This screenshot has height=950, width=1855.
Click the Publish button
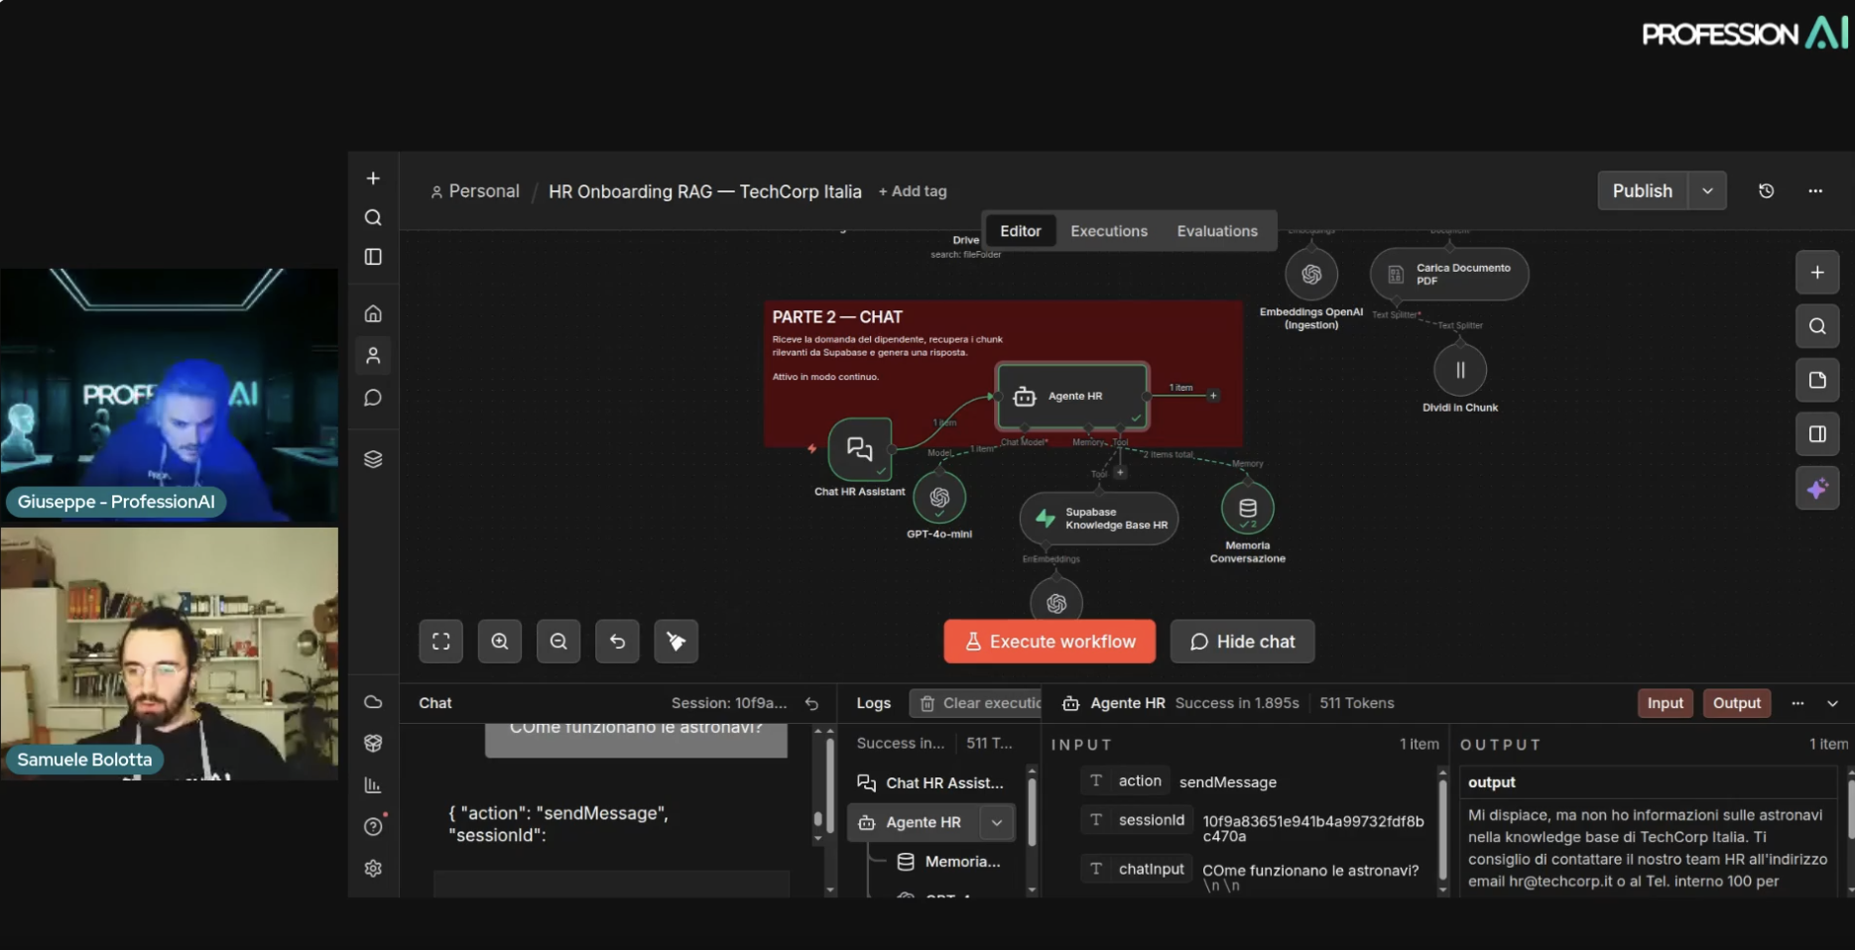coord(1643,191)
